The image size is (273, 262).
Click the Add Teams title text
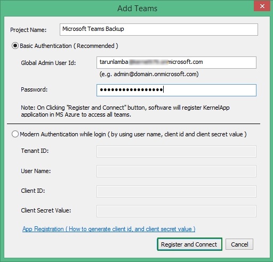coord(138,9)
